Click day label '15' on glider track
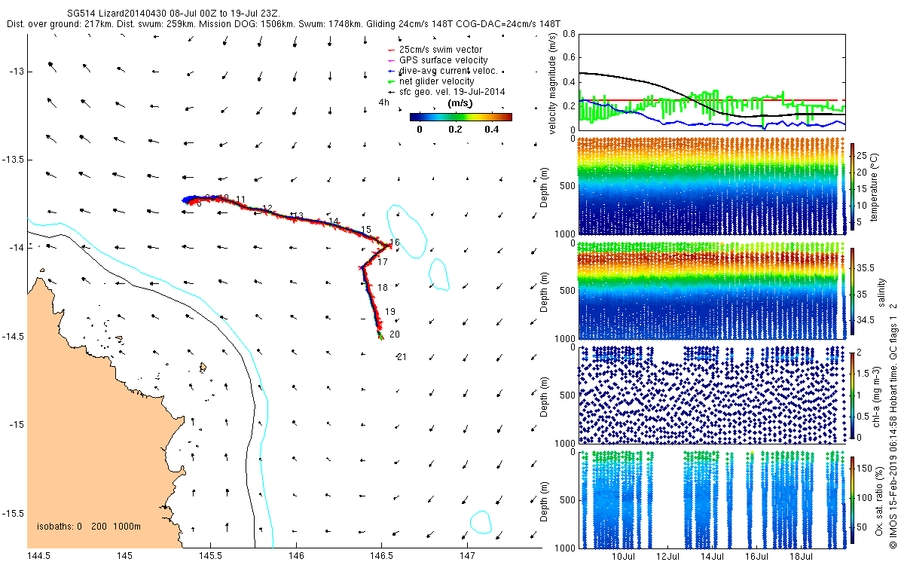 366,230
